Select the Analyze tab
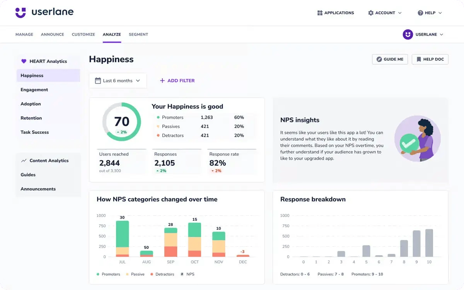The height and width of the screenshot is (290, 464). coord(112,34)
